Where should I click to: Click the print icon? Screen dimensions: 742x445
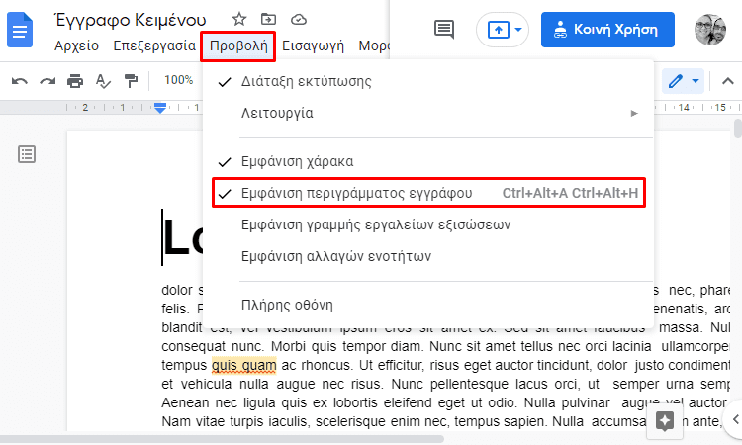75,81
